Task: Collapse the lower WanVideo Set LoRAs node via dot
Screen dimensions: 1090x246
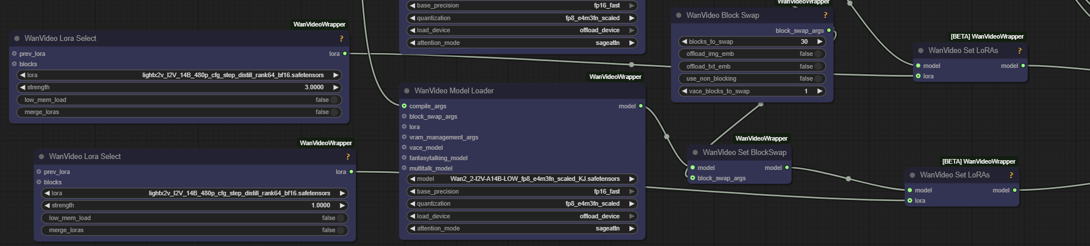Action: point(912,175)
